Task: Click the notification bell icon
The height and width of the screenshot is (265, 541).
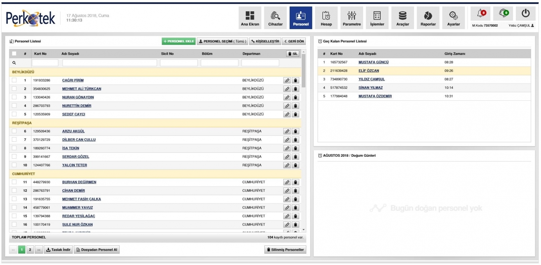Action: coord(481,14)
